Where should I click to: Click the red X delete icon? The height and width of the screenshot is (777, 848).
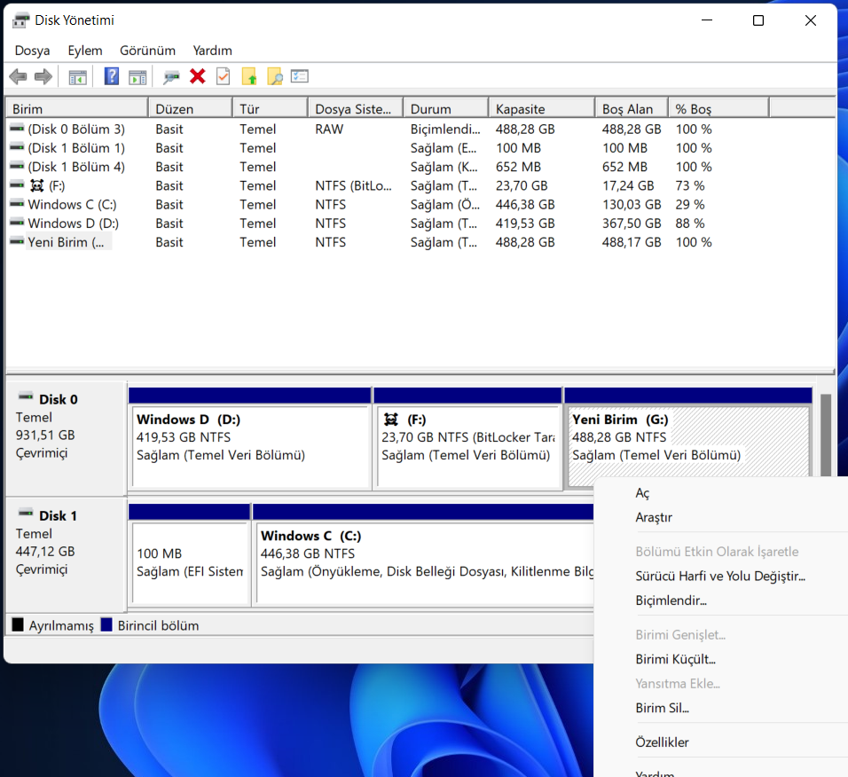197,77
